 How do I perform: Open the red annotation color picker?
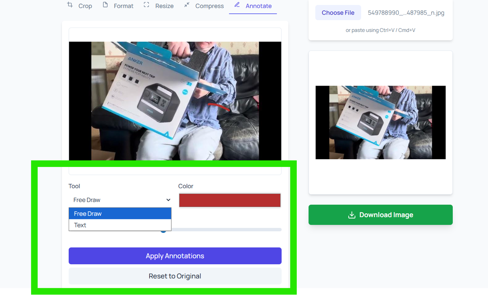230,200
